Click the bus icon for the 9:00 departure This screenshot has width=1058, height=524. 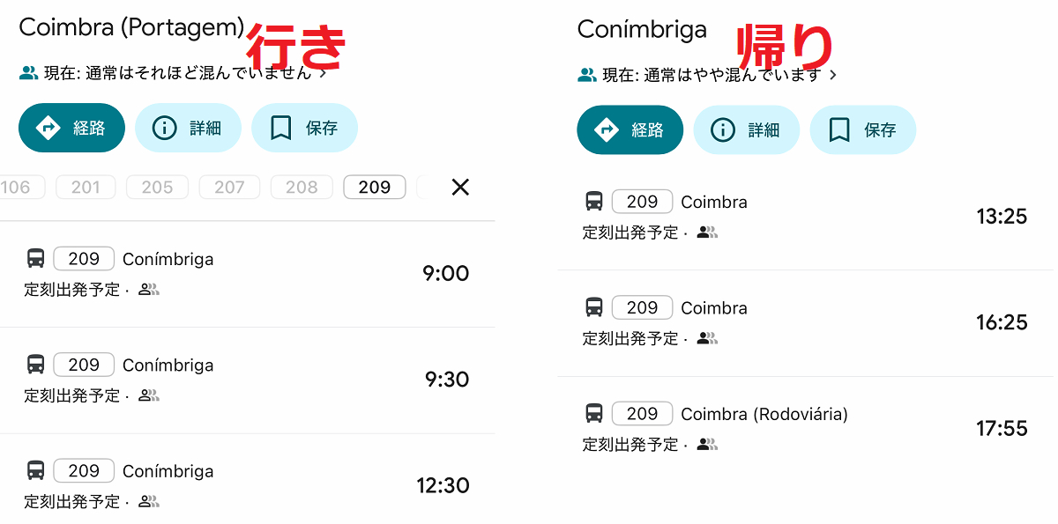pyautogui.click(x=35, y=259)
